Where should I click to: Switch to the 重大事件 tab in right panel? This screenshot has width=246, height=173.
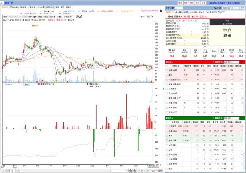click(x=179, y=12)
